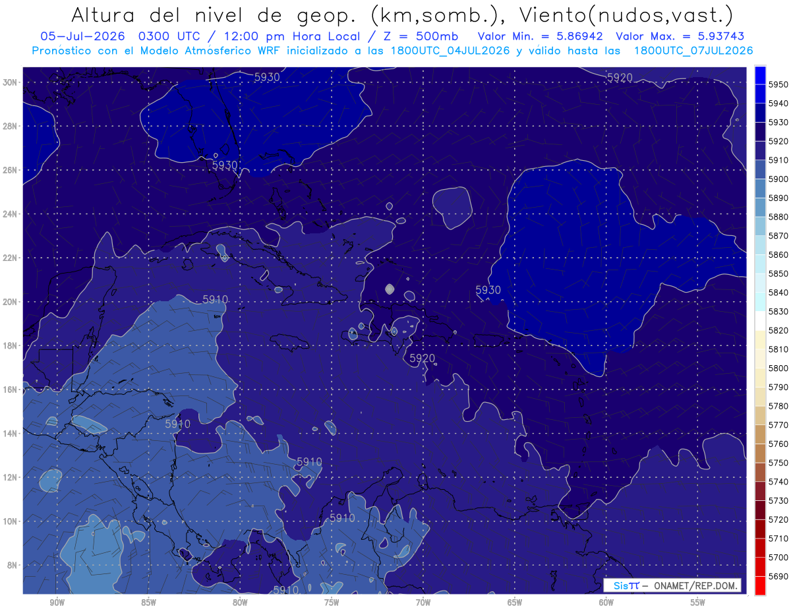Click the 5930 contour label east of Hispaniola at 20N

[488, 290]
